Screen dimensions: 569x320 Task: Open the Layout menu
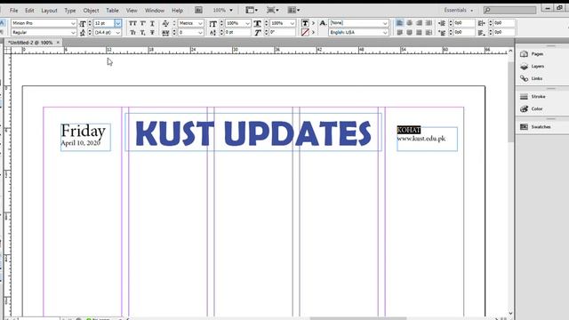click(x=49, y=11)
